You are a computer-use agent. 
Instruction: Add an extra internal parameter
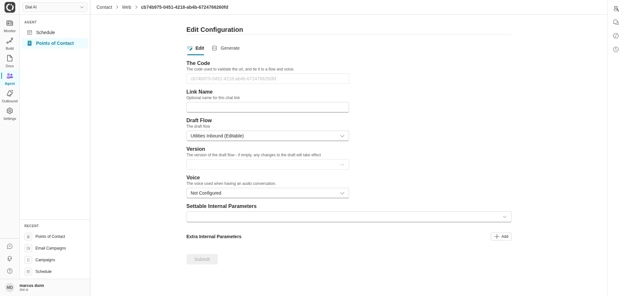coord(501,237)
